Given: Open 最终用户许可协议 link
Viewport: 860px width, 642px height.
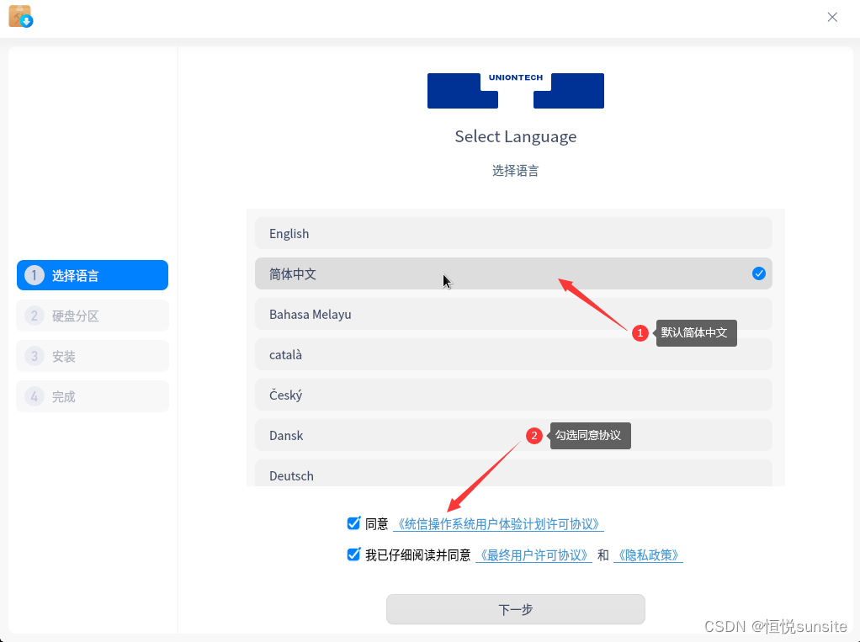Looking at the screenshot, I should click(534, 555).
